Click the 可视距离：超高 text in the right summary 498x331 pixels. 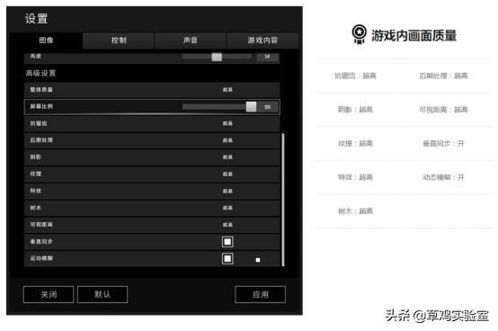point(443,110)
